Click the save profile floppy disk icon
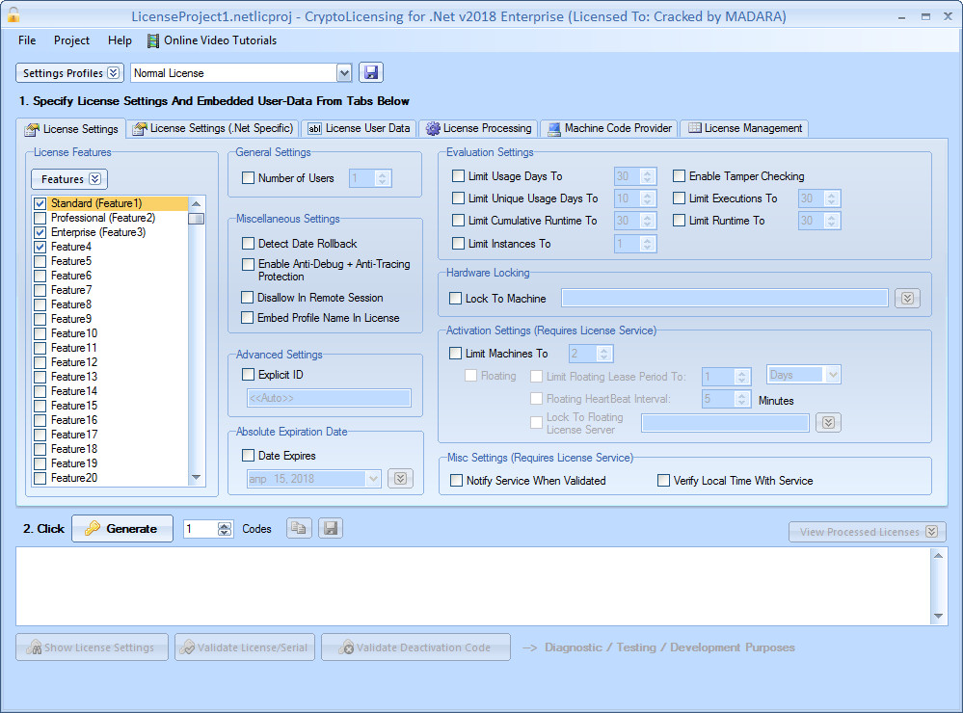 point(371,72)
